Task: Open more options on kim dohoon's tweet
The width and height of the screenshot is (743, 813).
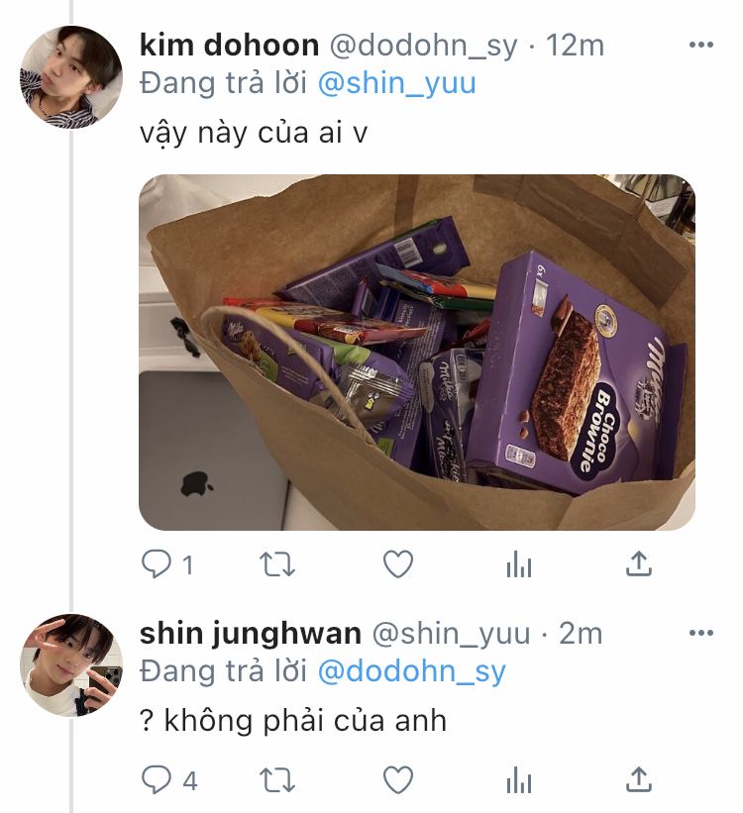Action: click(x=701, y=46)
